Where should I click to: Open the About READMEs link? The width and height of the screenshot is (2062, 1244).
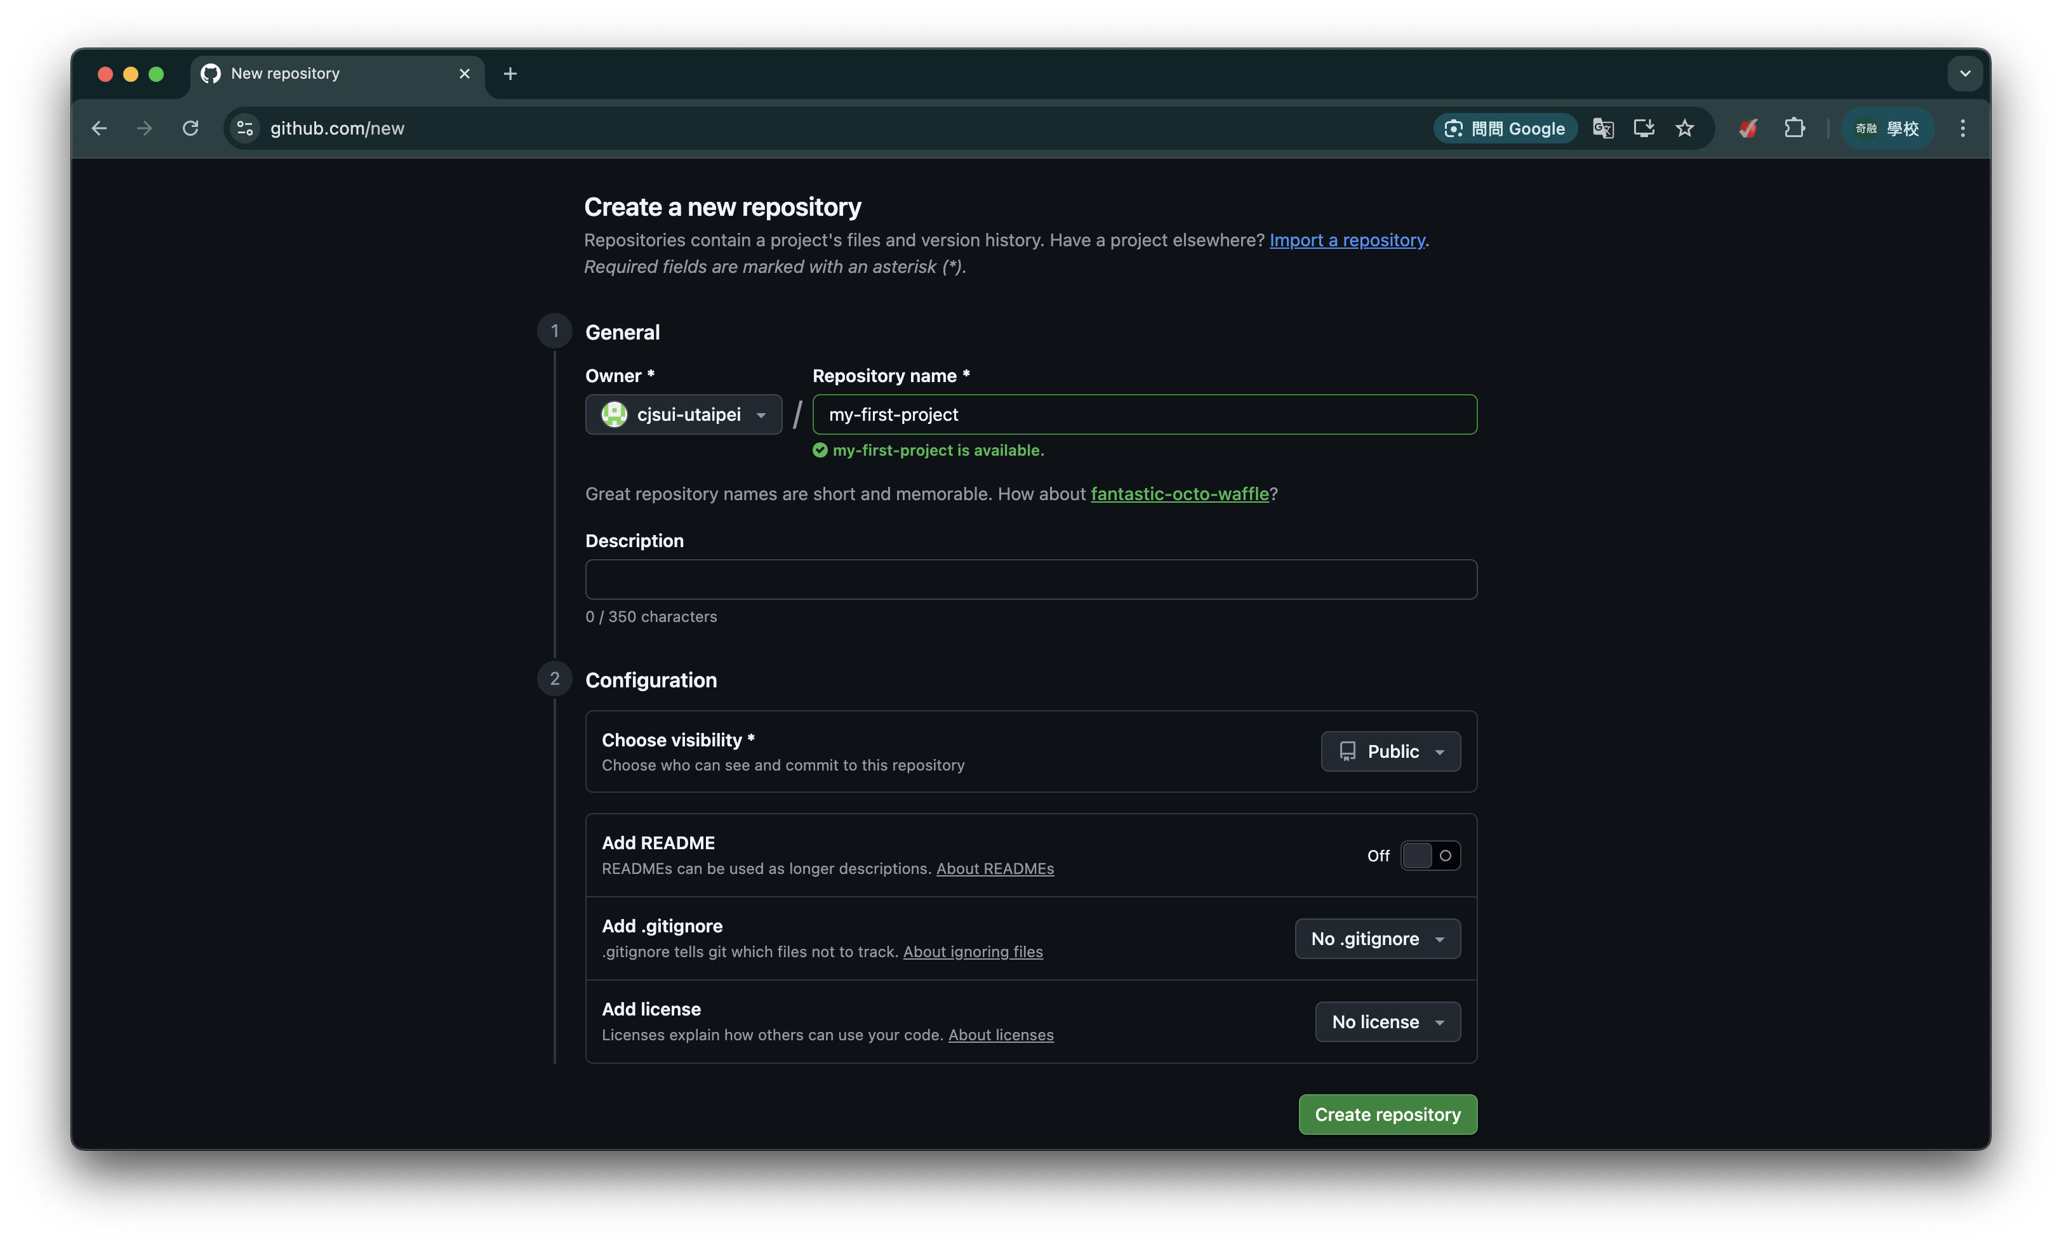tap(994, 868)
